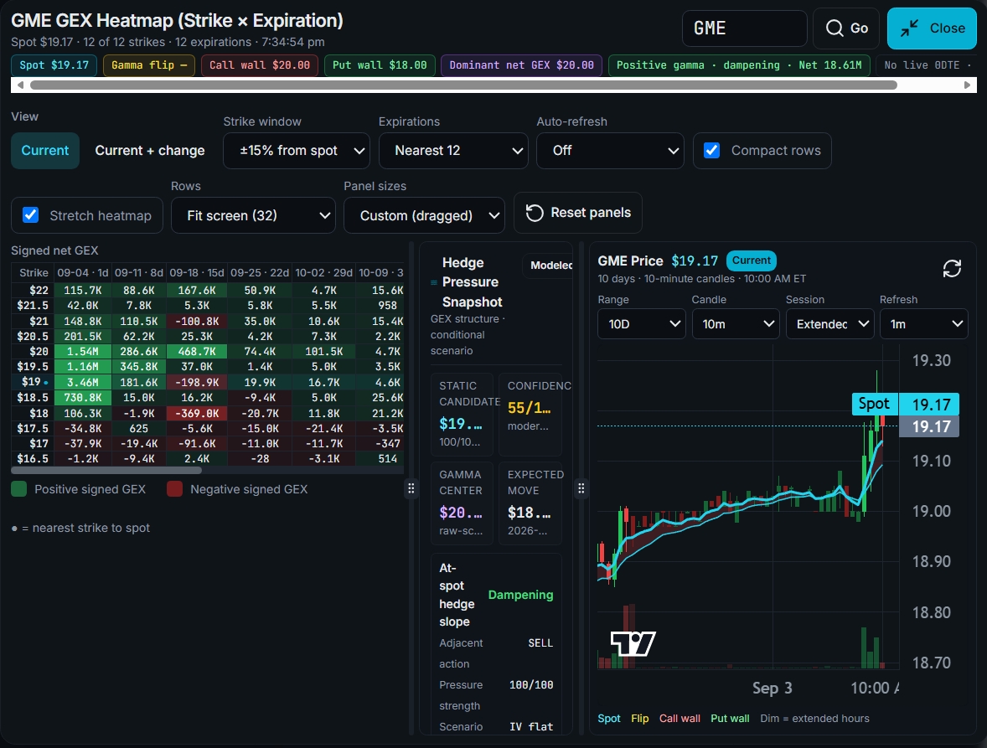Click the Negative signed GEX red swatch
The width and height of the screenshot is (987, 748).
tap(174, 489)
